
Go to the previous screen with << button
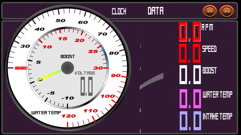(x=210, y=11)
